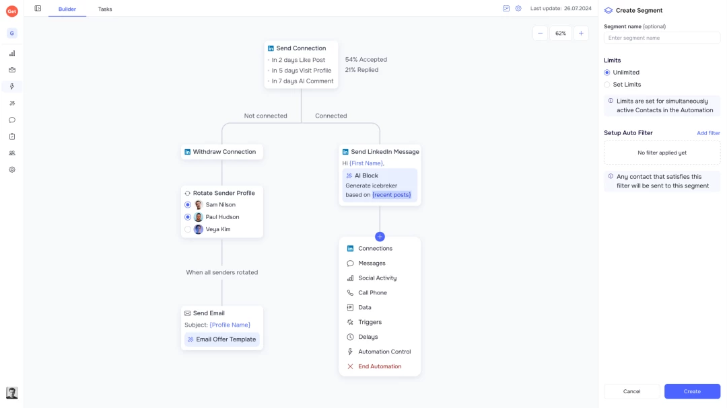Click the blue plus add-step node
Image resolution: width=727 pixels, height=408 pixels.
[x=380, y=237]
